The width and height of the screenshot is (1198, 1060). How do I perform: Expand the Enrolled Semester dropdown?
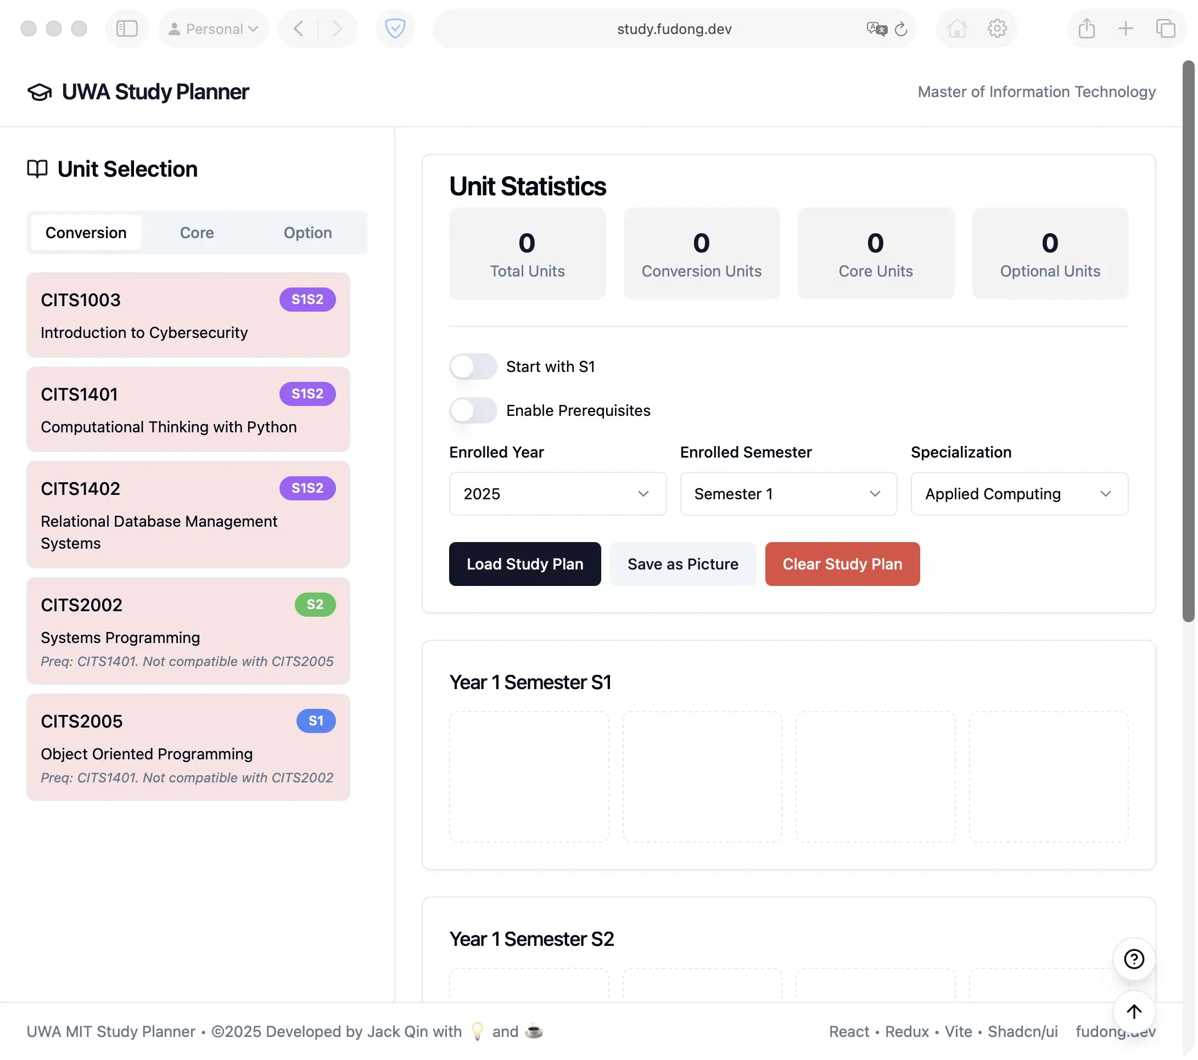tap(788, 494)
